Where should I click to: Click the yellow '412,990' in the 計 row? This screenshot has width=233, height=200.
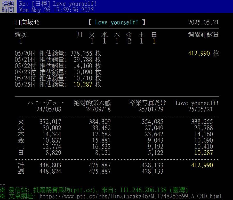coord(202,165)
